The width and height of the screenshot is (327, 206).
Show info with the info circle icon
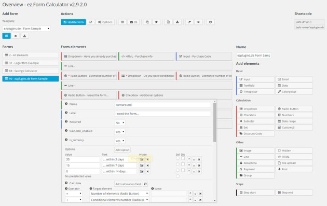[210, 22]
